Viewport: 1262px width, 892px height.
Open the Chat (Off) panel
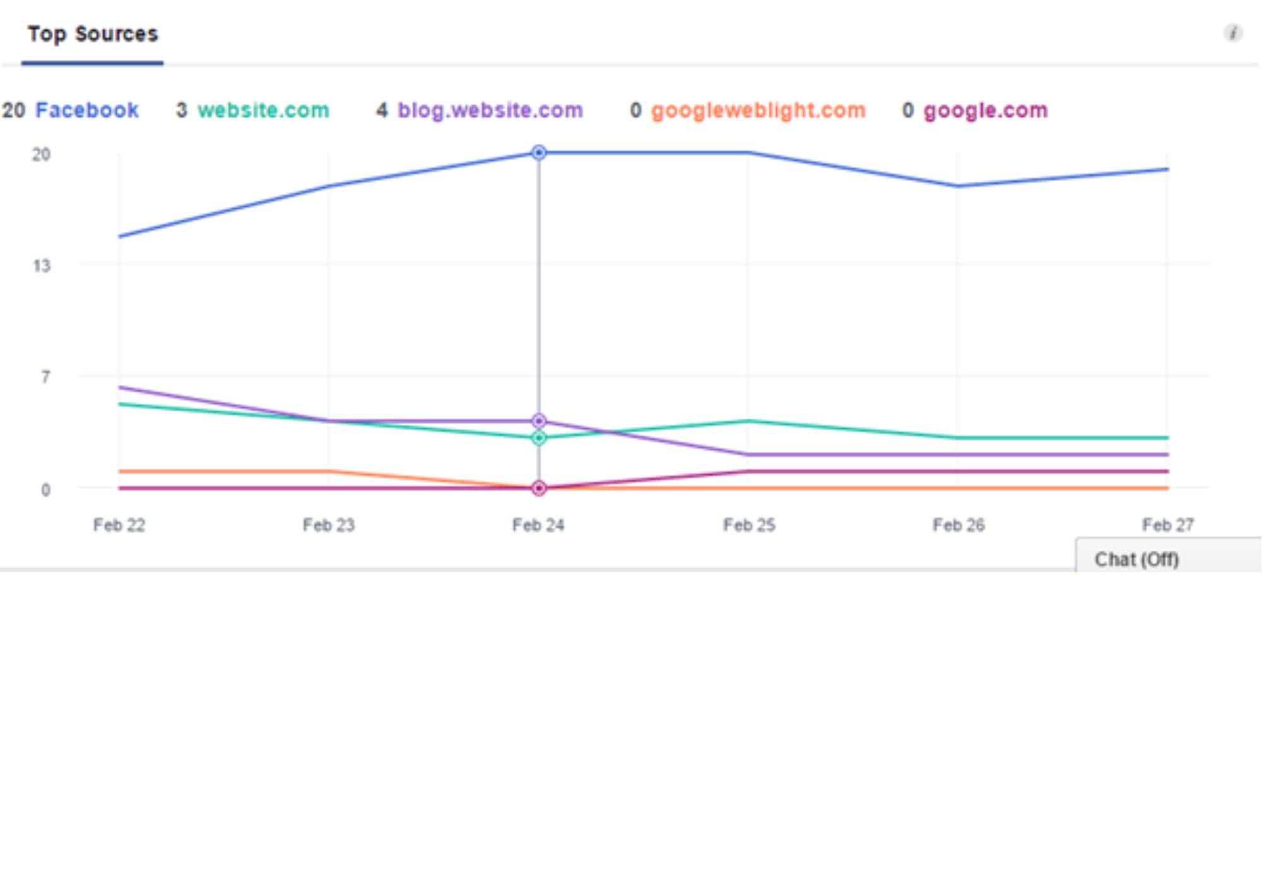[x=1136, y=560]
